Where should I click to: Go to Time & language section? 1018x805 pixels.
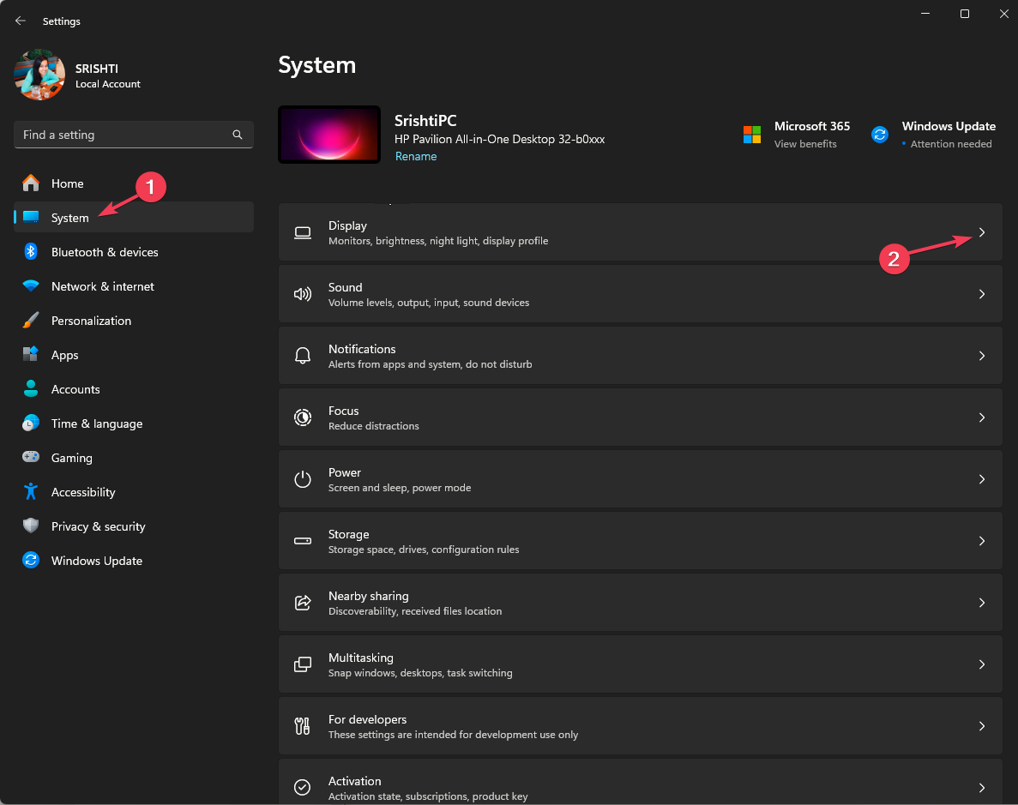click(x=96, y=424)
